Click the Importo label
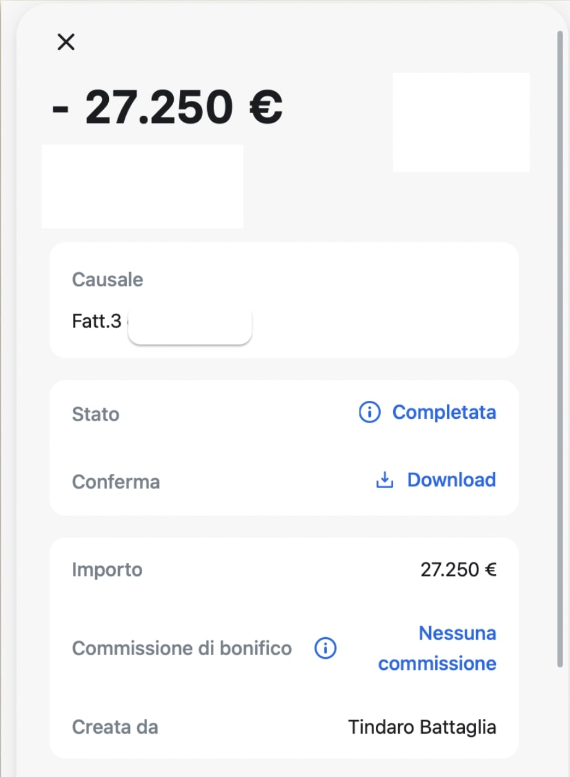The width and height of the screenshot is (570, 777). (x=107, y=570)
